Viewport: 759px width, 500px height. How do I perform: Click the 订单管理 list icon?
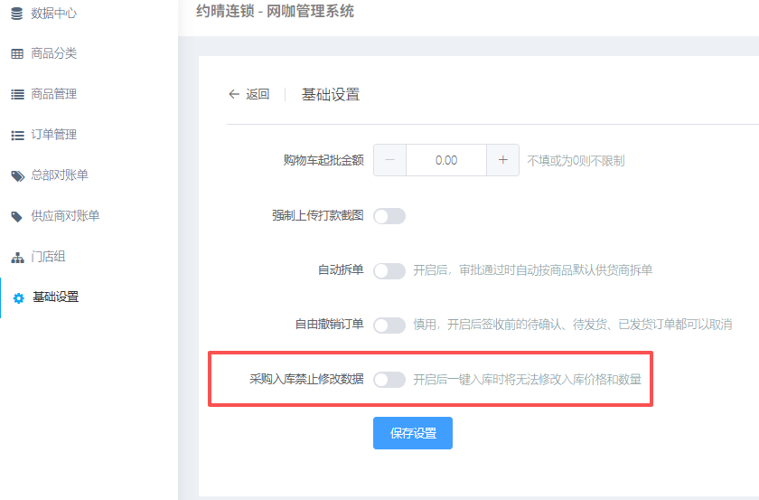(x=17, y=136)
